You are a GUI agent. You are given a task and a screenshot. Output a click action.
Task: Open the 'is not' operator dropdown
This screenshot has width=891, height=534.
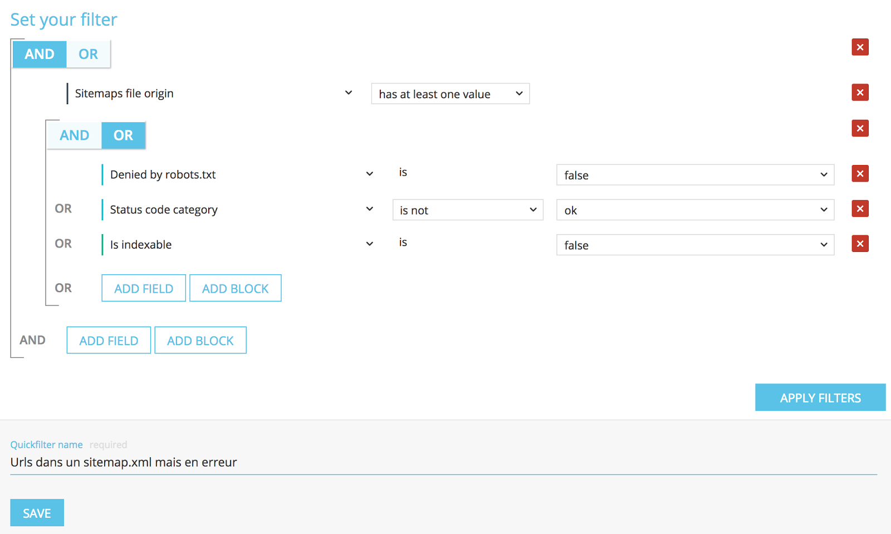coord(467,210)
